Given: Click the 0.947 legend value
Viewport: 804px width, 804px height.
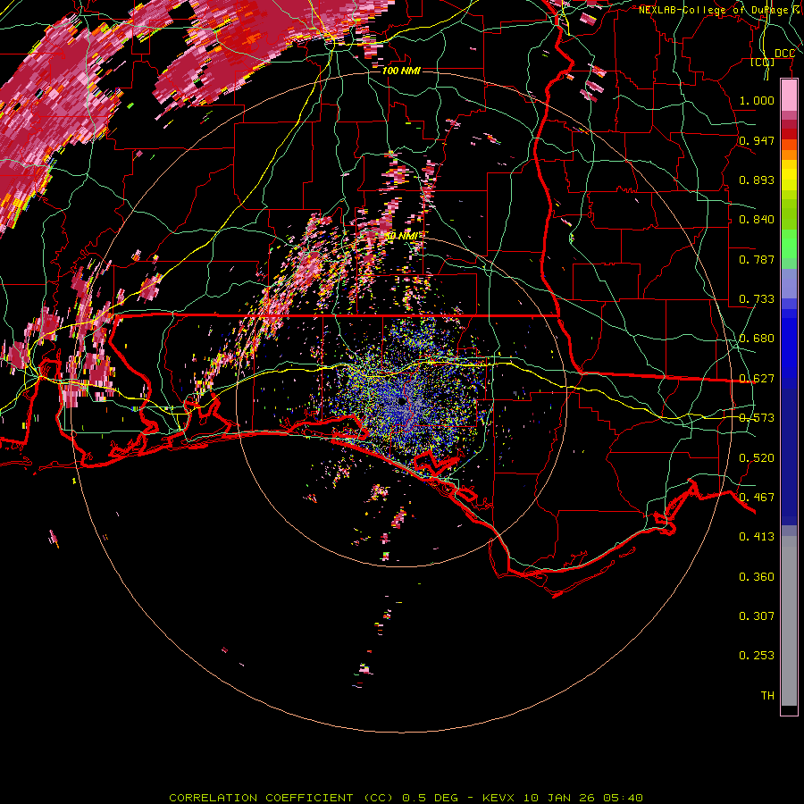Looking at the screenshot, I should pyautogui.click(x=757, y=140).
